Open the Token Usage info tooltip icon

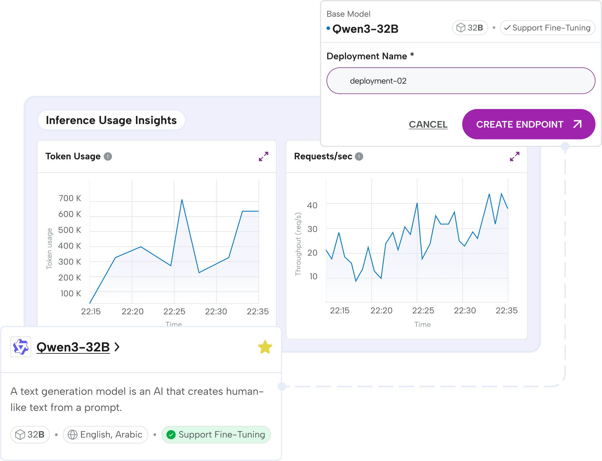tap(108, 156)
